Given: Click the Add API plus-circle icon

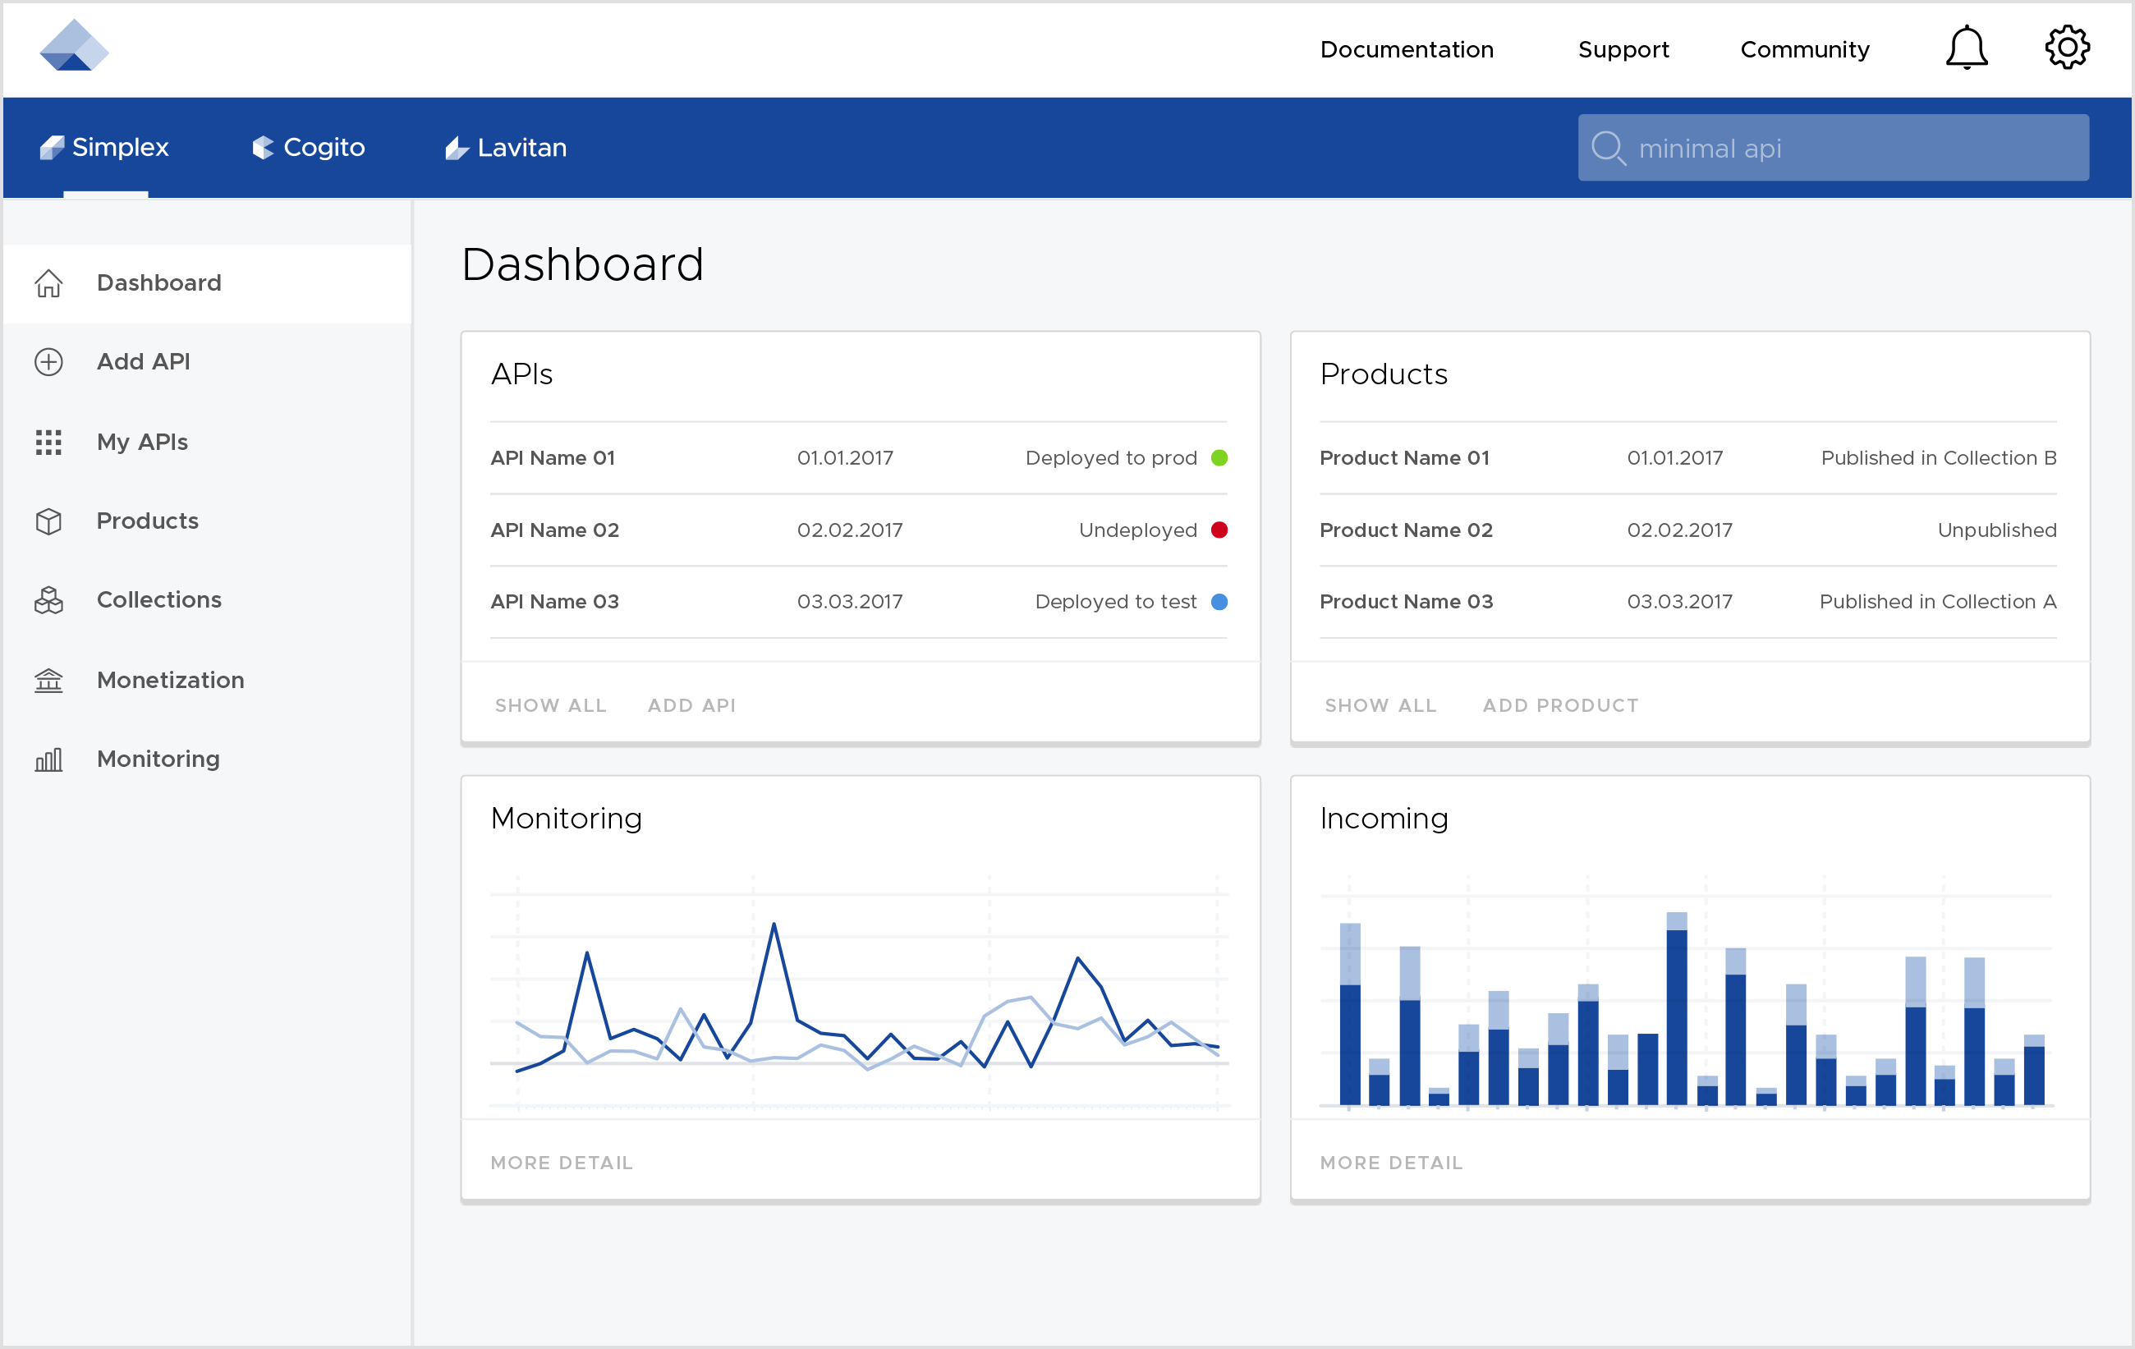Looking at the screenshot, I should (48, 361).
